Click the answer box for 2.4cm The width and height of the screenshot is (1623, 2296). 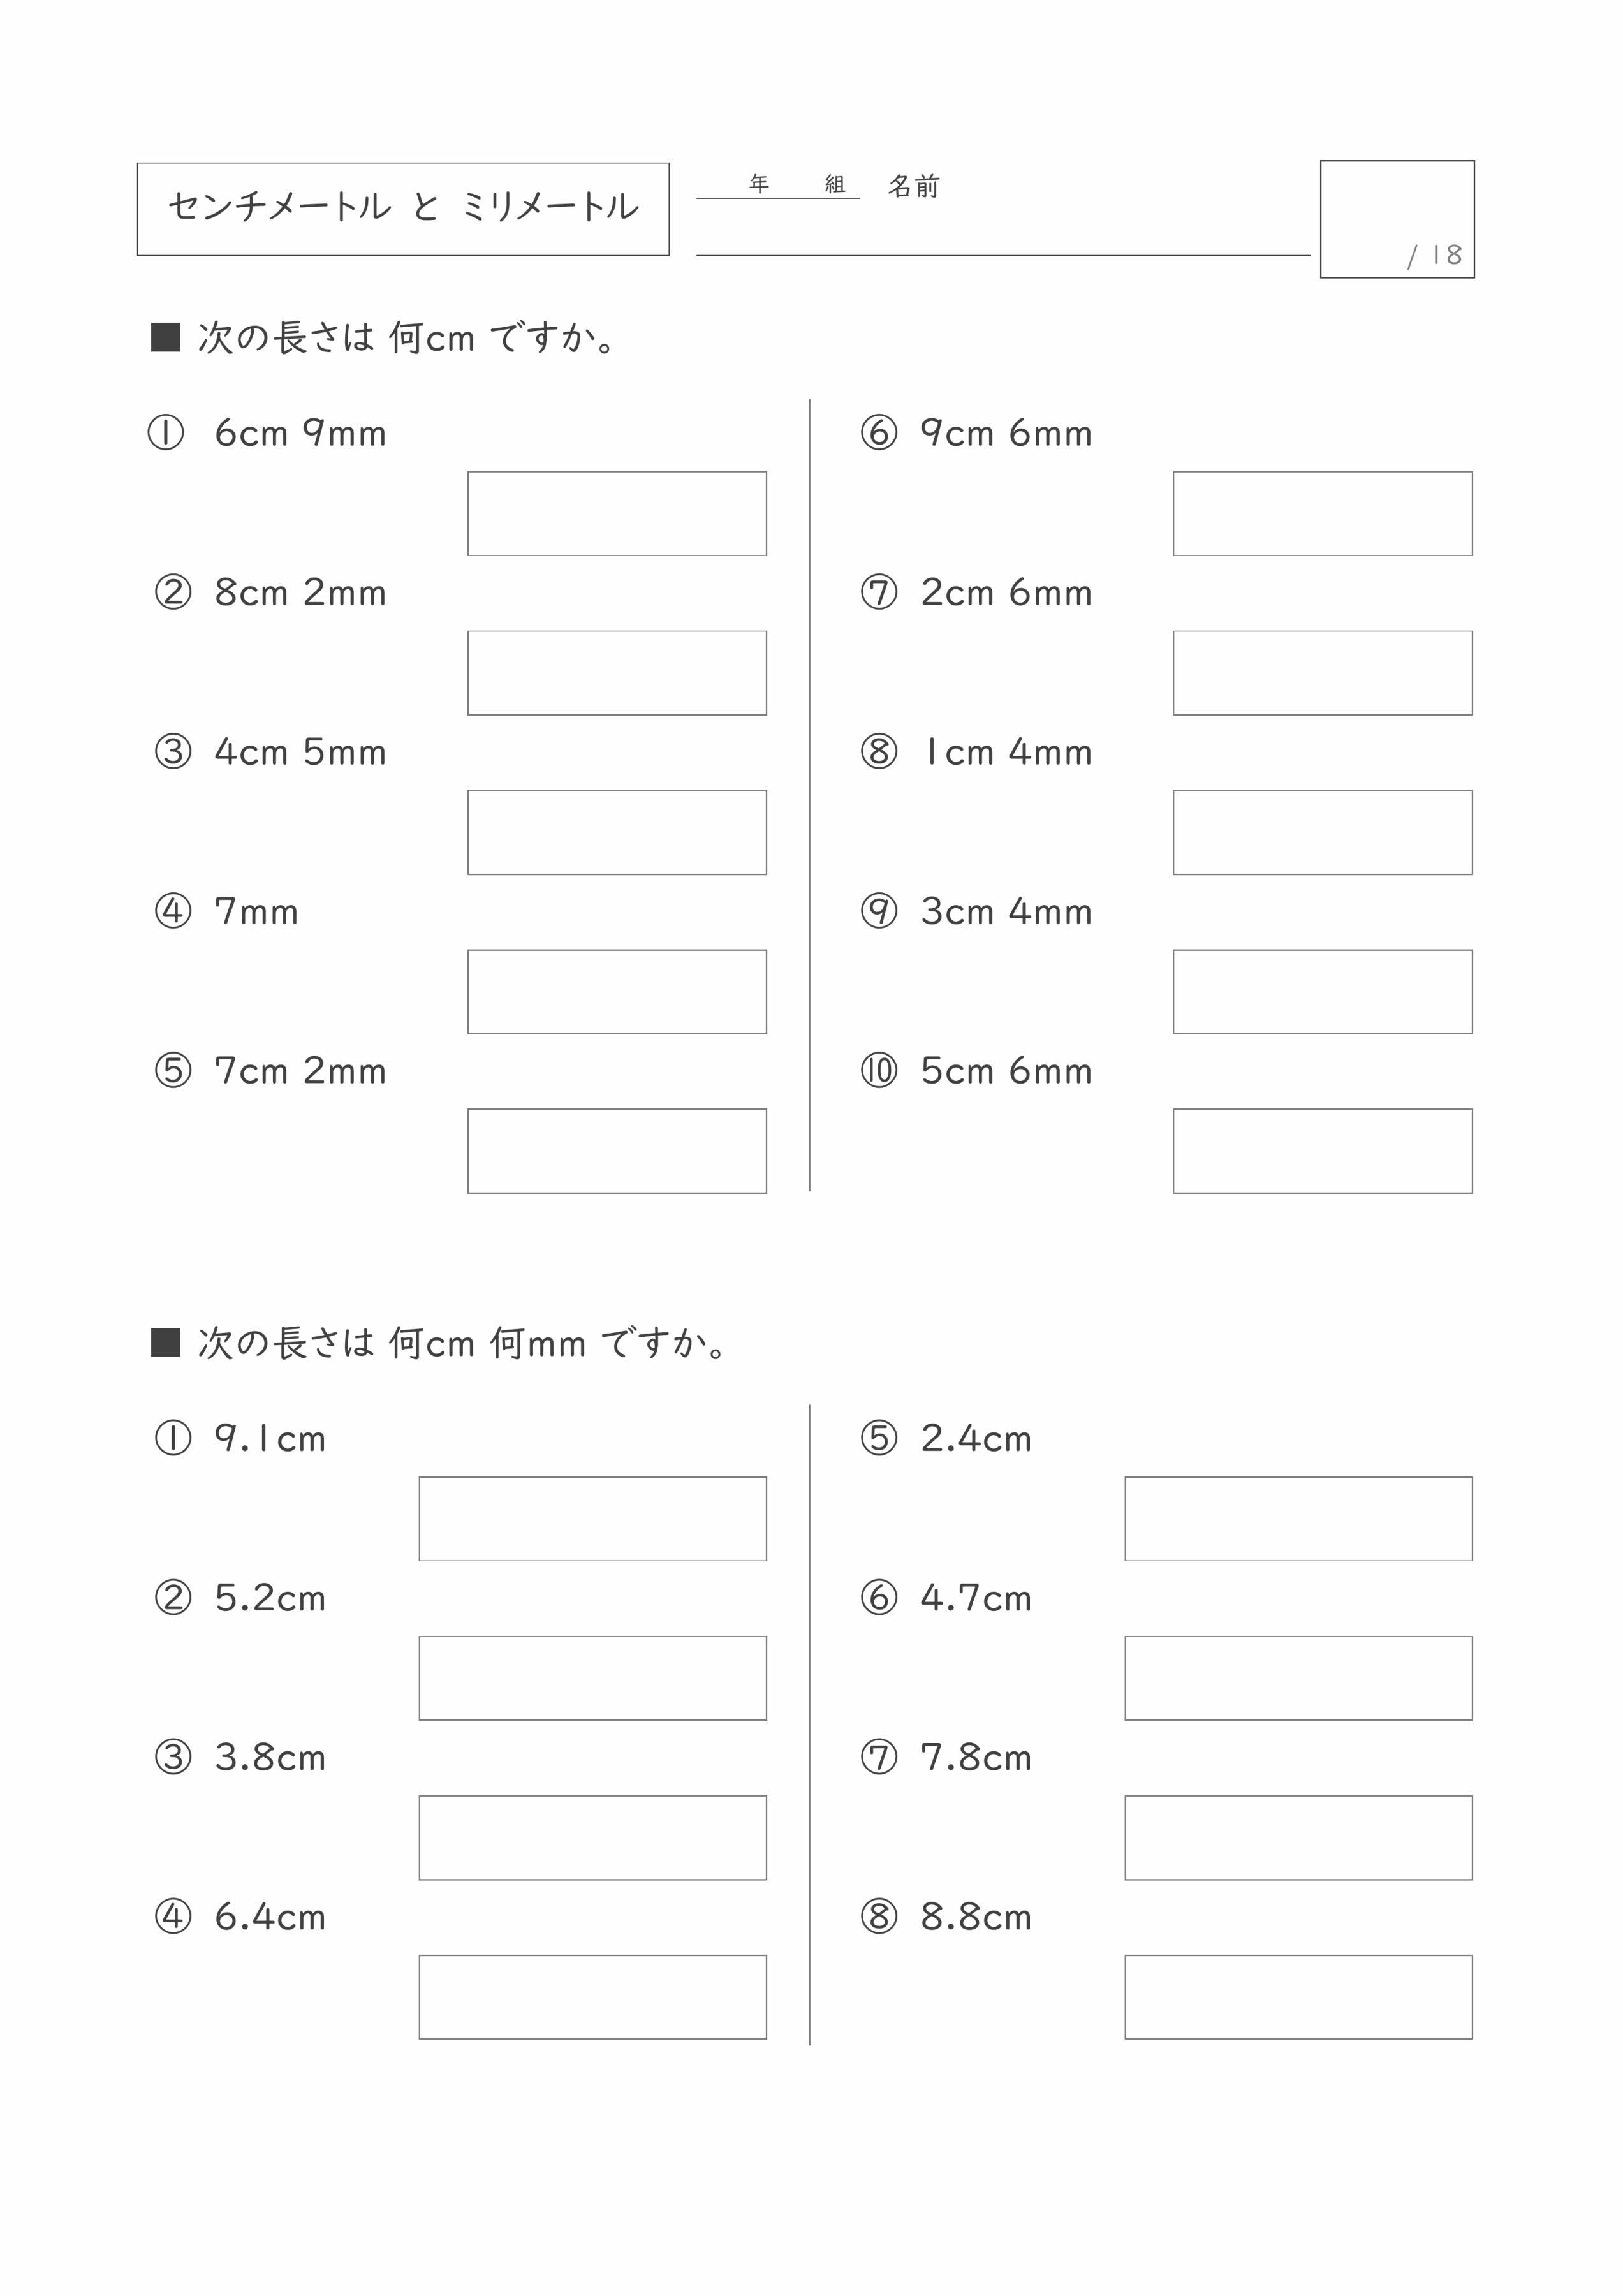(x=1299, y=1519)
